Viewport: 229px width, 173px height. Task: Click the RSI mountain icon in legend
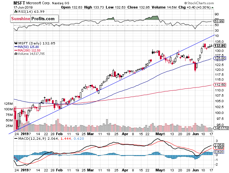(16, 12)
